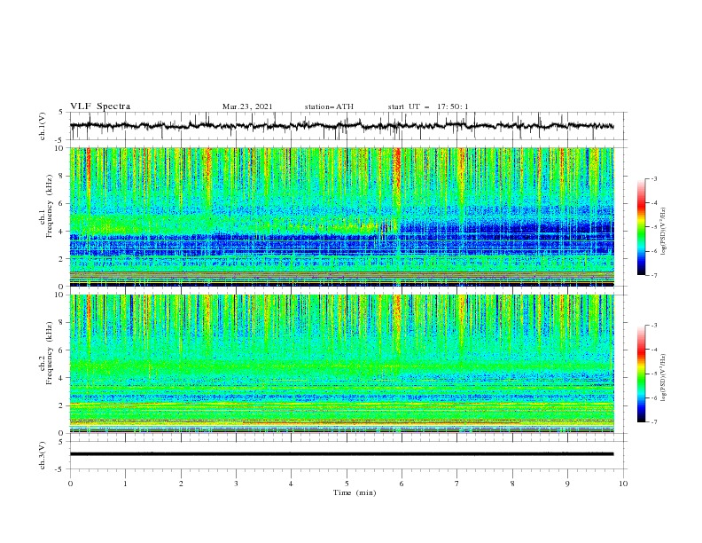Viewport: 702px width, 543px height.
Task: Click the "2" tick on the time axis
Action: coord(181,484)
